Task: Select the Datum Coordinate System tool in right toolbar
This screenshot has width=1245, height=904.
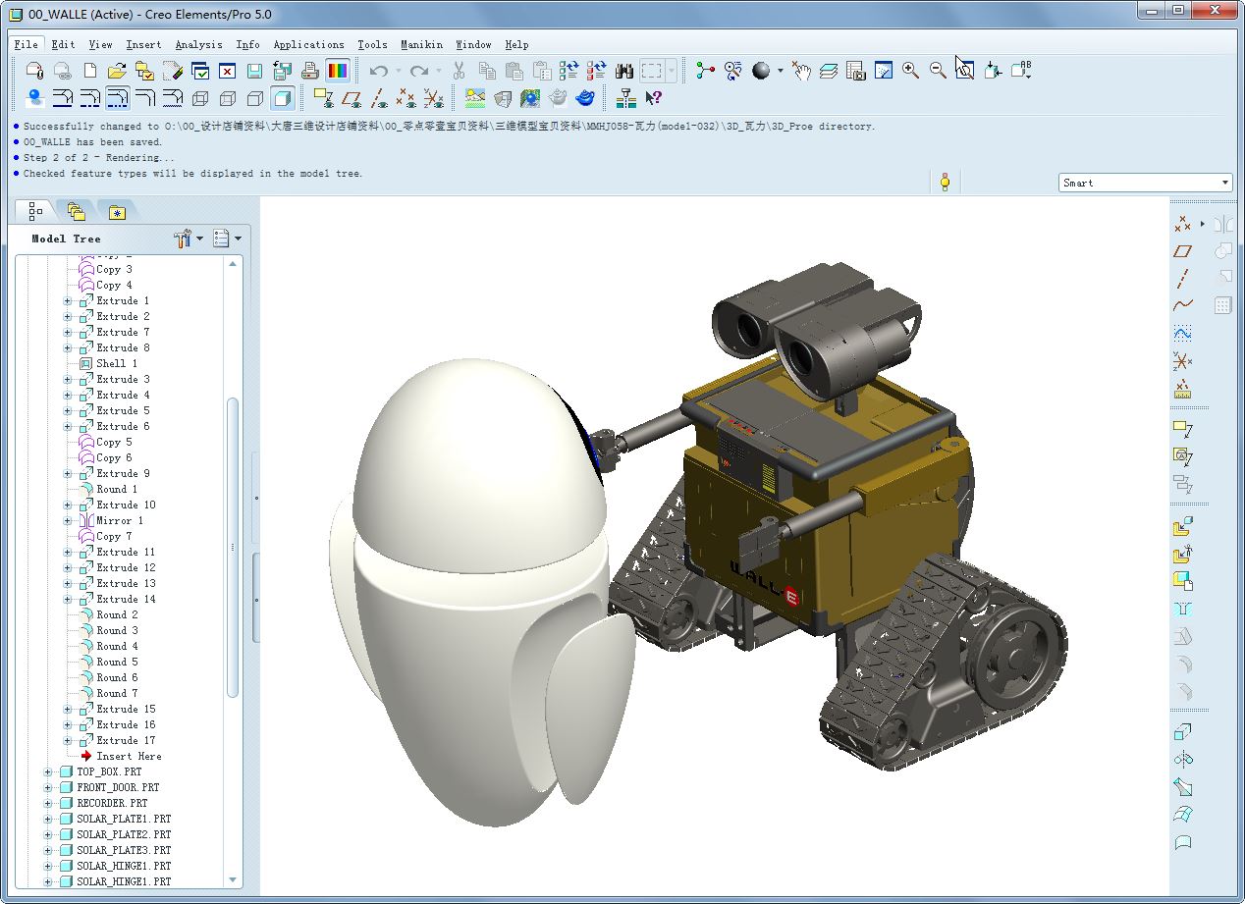Action: [1183, 361]
